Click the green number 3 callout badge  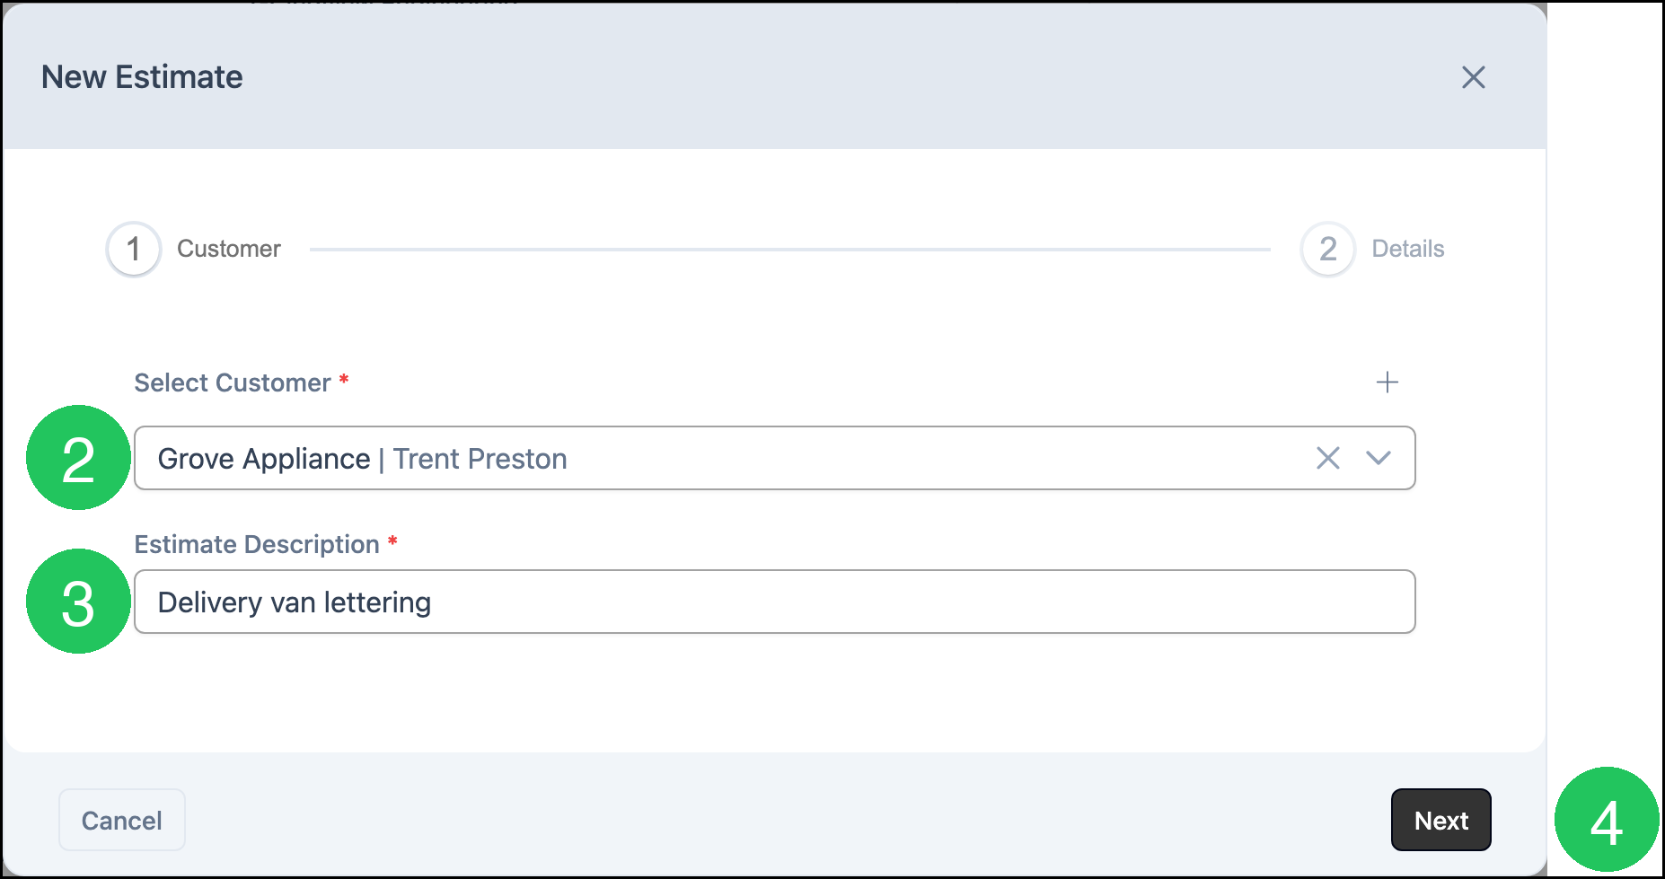[79, 602]
